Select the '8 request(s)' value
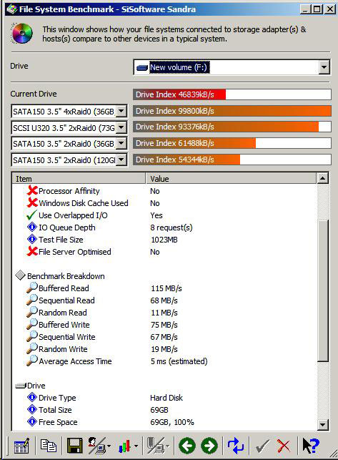 [172, 227]
